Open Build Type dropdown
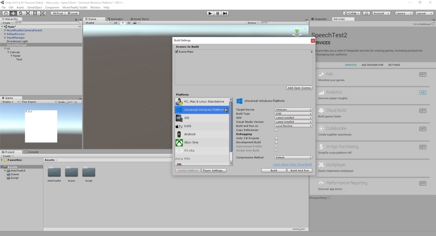The height and width of the screenshot is (236, 436). coord(293,114)
